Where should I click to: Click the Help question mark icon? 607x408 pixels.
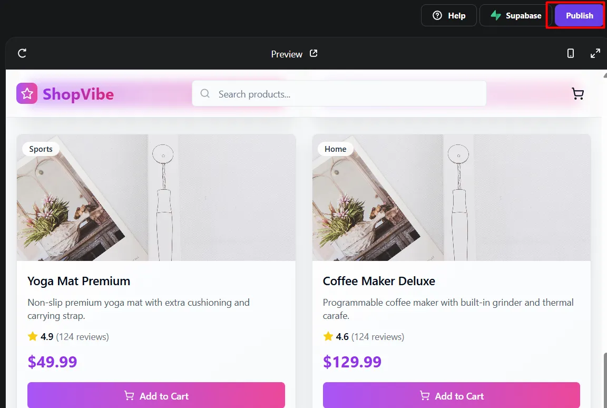(x=437, y=15)
